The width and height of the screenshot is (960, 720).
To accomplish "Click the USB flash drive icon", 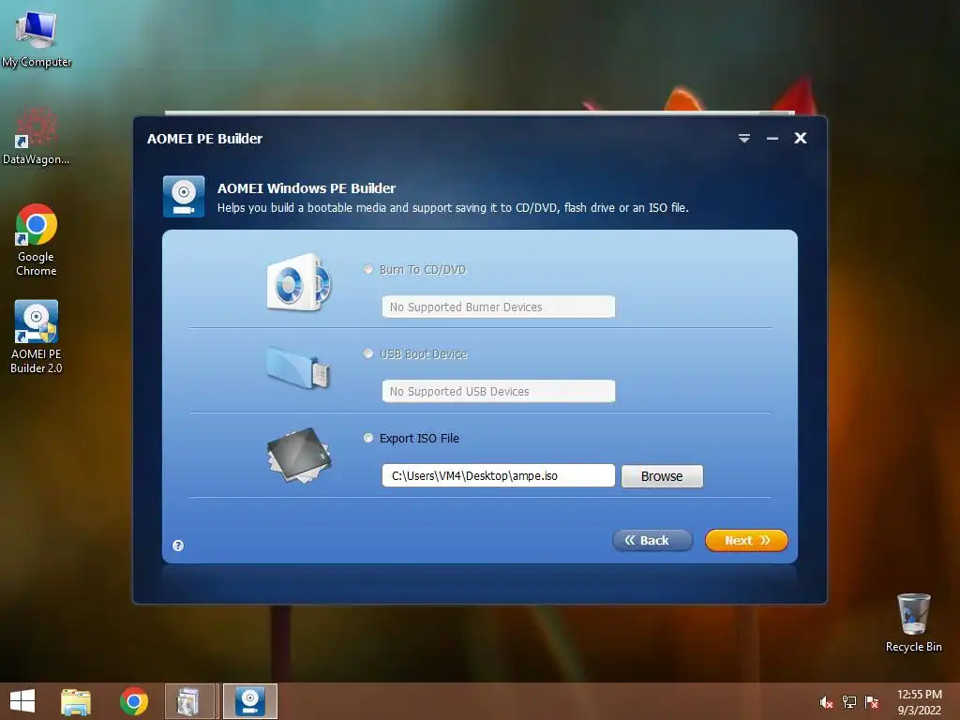I will click(x=298, y=367).
